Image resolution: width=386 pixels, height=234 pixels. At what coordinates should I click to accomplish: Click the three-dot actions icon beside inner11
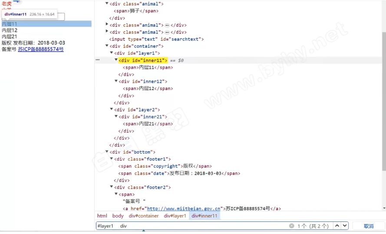tap(98, 60)
